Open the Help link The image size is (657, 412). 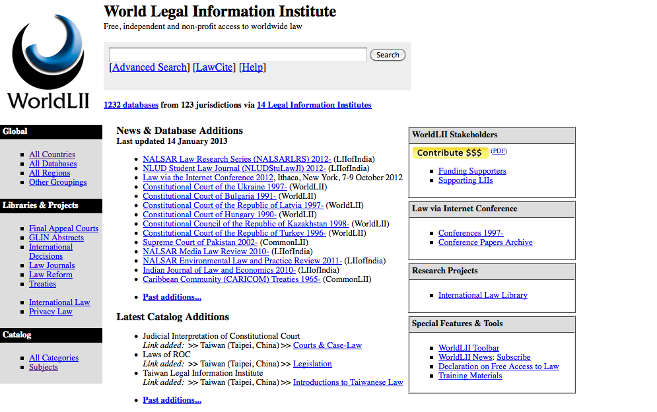253,67
